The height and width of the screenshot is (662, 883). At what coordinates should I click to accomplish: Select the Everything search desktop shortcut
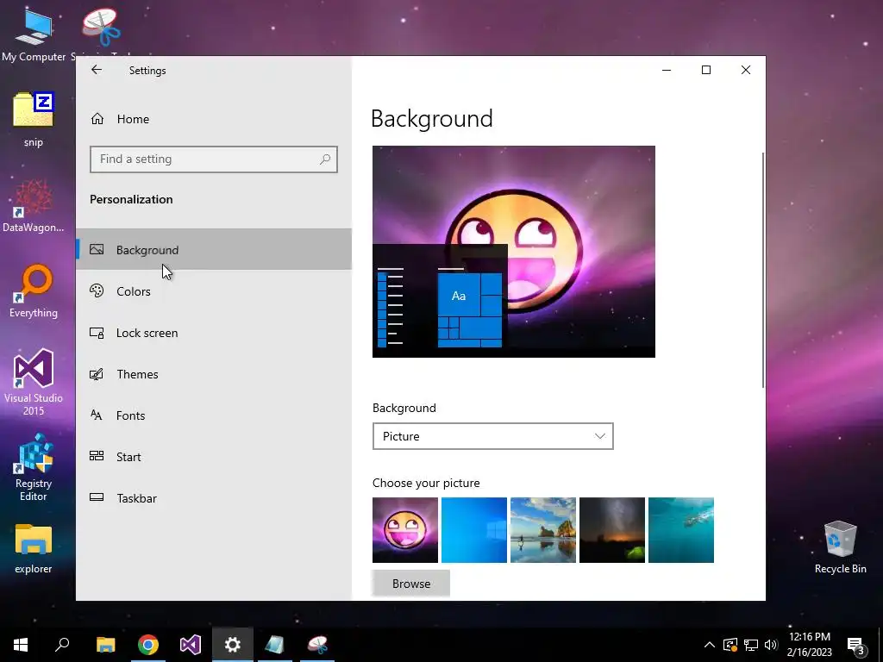[34, 291]
